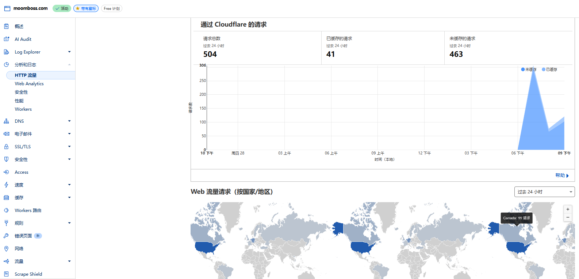579x279 pixels.
Task: Click the 流量 routing nodes icon
Action: tap(6, 261)
